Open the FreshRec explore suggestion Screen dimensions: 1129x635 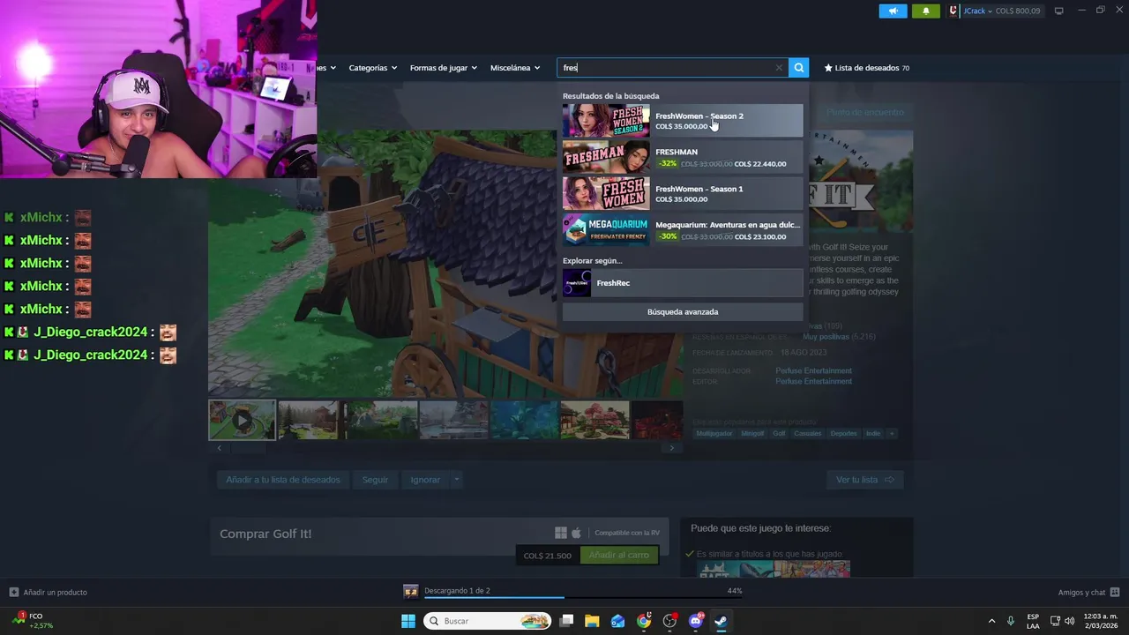[683, 283]
